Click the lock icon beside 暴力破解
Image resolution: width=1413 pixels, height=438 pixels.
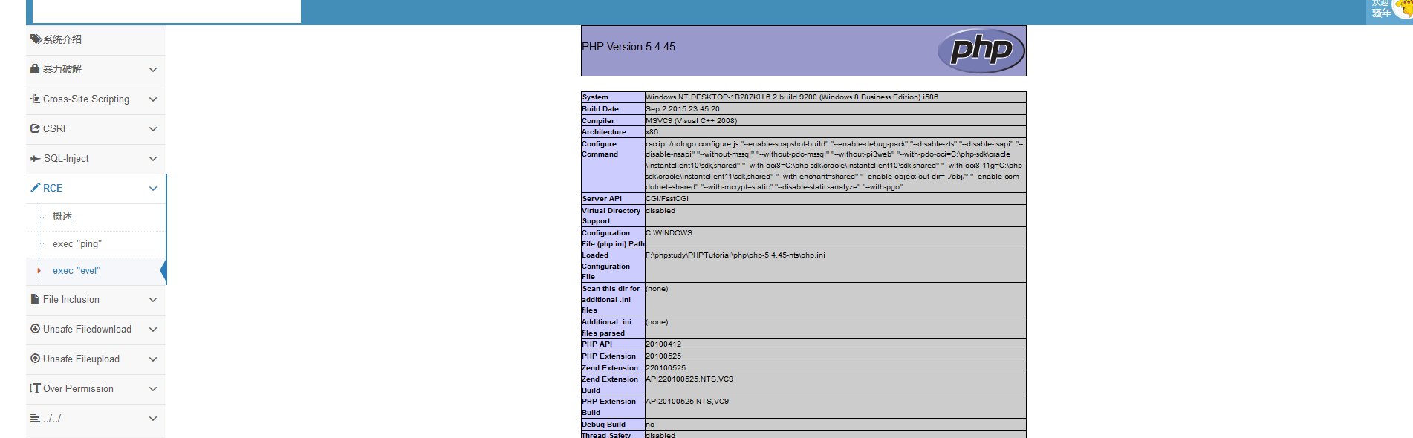tap(35, 69)
